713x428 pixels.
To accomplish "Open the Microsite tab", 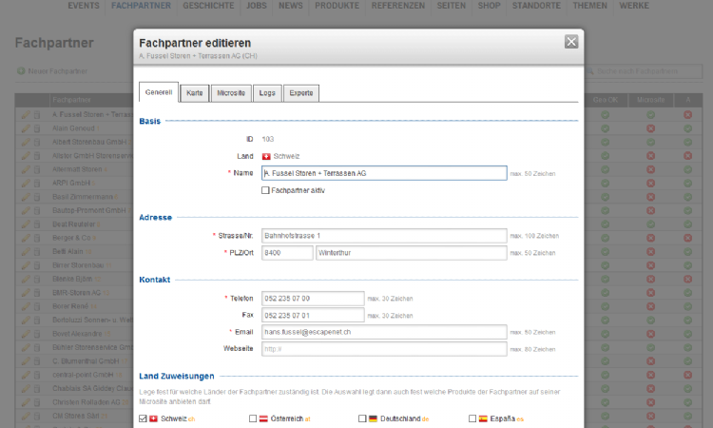I will tap(231, 93).
